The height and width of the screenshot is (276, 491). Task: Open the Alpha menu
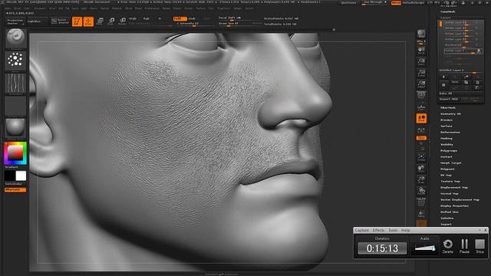pyautogui.click(x=8, y=8)
